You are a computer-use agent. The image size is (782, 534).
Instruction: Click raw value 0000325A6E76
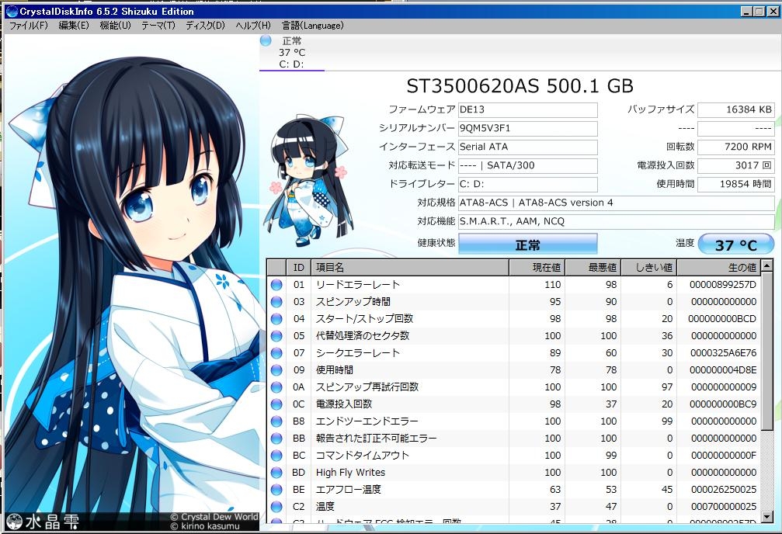coord(723,353)
